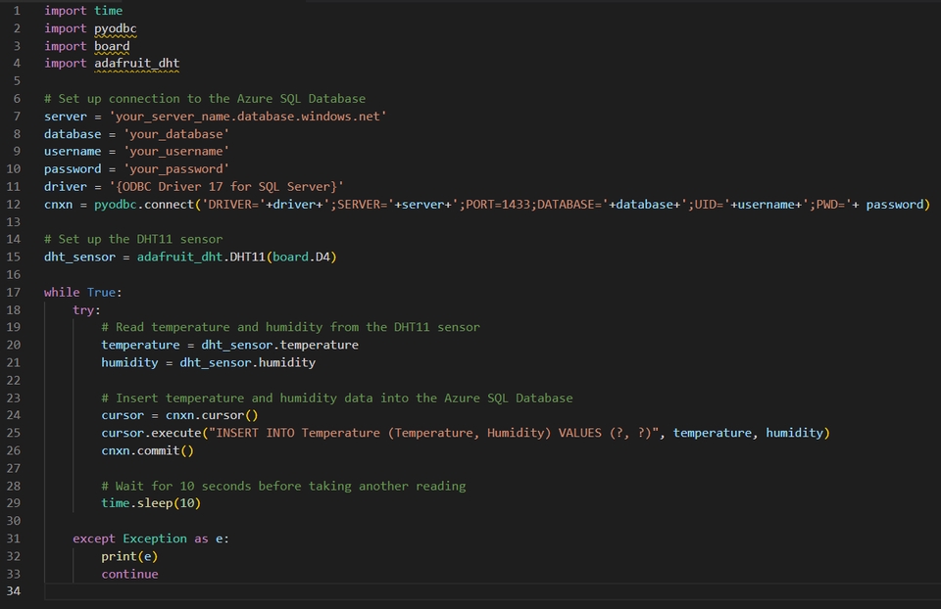941x609 pixels.
Task: Click 'execute' on line 25
Action: [x=176, y=433]
